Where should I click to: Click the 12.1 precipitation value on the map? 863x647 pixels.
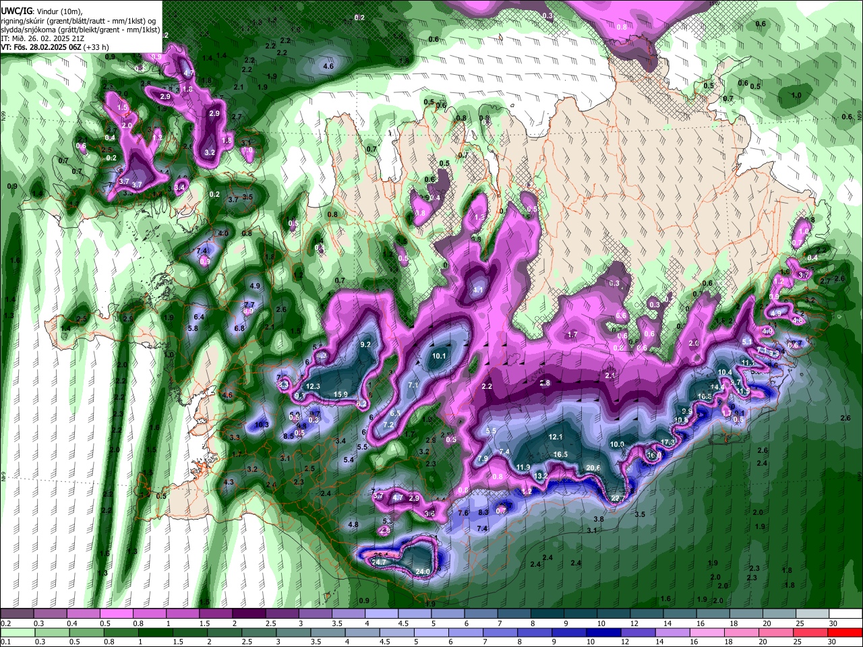pyautogui.click(x=556, y=437)
